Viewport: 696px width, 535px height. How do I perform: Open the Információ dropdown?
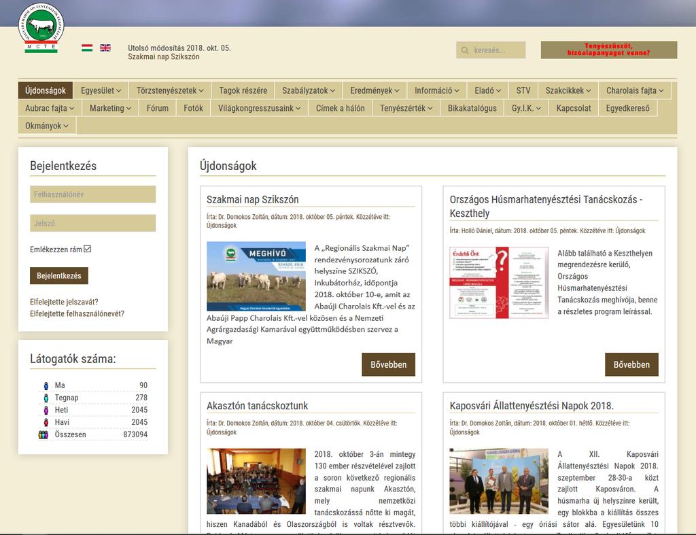(437, 90)
